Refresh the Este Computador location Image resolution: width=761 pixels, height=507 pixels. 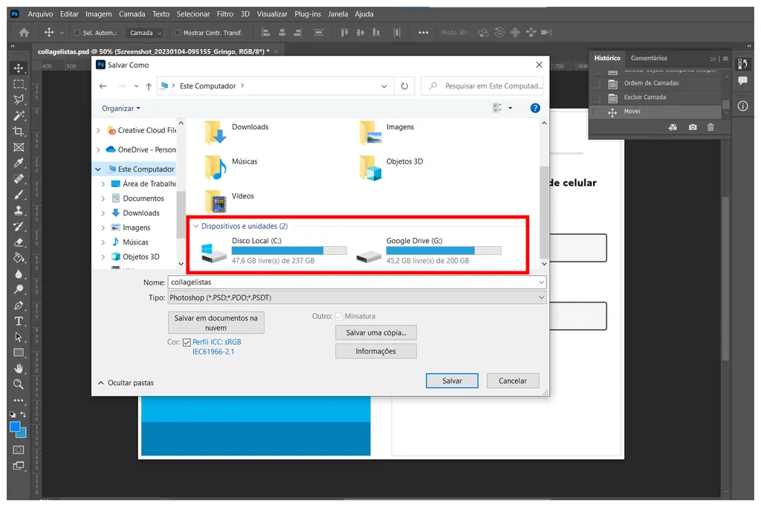pyautogui.click(x=404, y=86)
